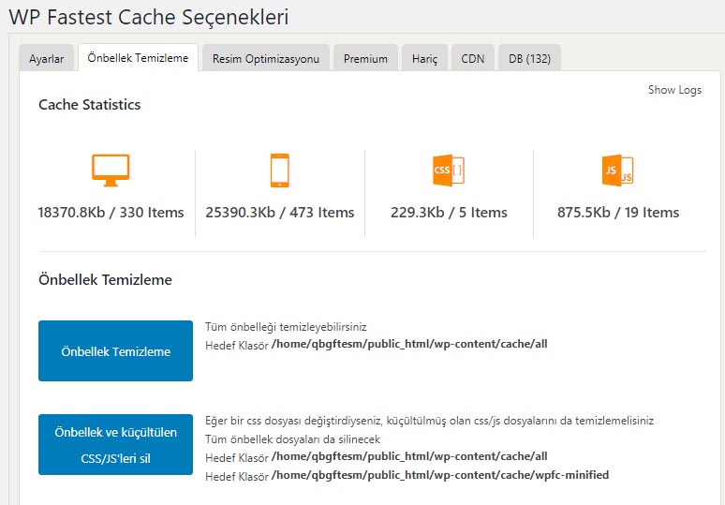Click the mobile phone cache icon

[x=279, y=170]
